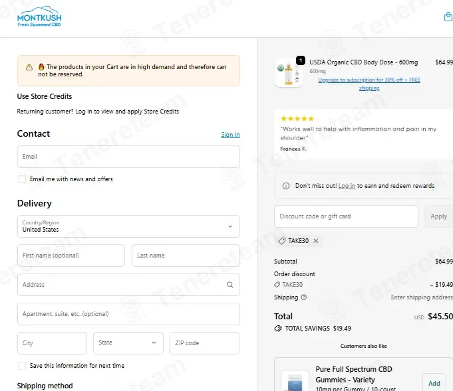The width and height of the screenshot is (453, 391).
Task: Click the Enter shipping address text
Action: point(422,297)
